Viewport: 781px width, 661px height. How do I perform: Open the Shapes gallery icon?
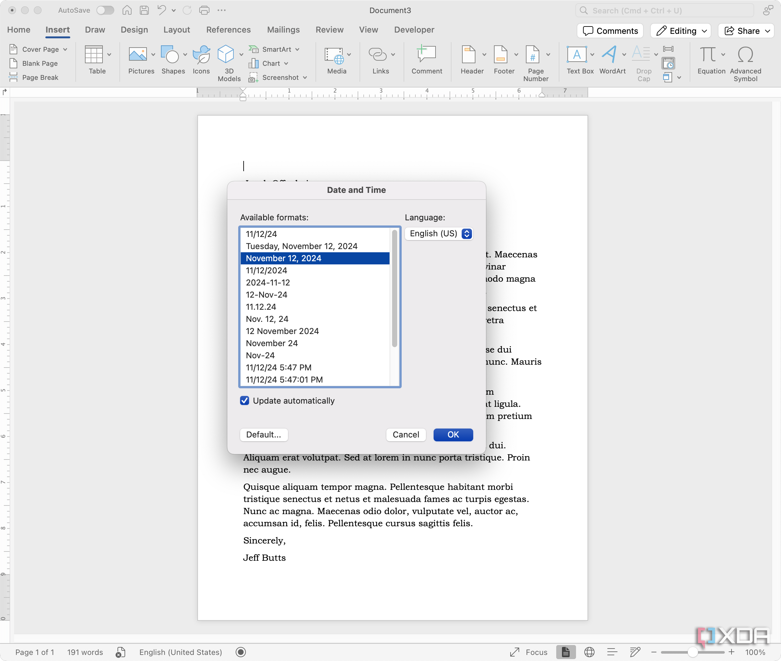click(170, 55)
